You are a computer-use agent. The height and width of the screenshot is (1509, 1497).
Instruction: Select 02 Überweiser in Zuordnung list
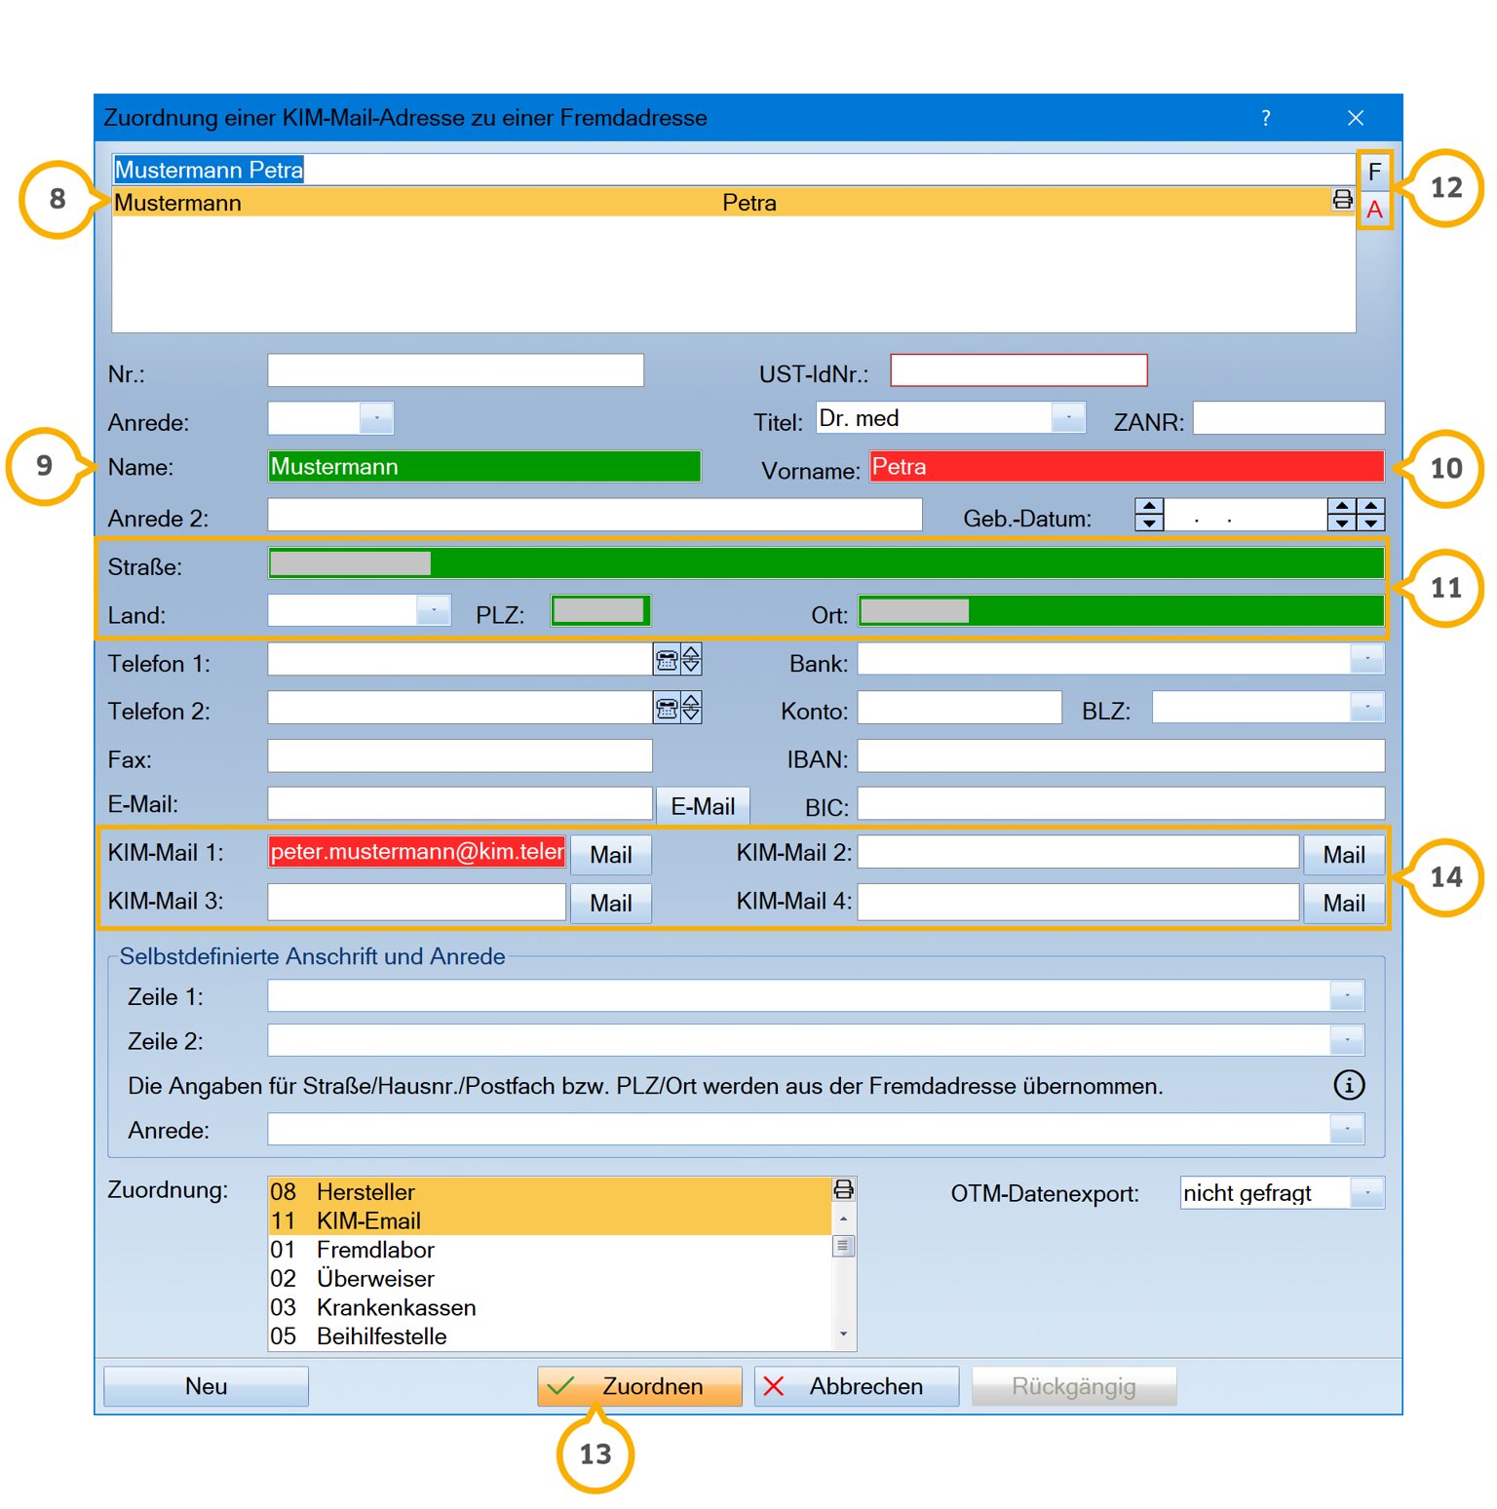point(550,1279)
